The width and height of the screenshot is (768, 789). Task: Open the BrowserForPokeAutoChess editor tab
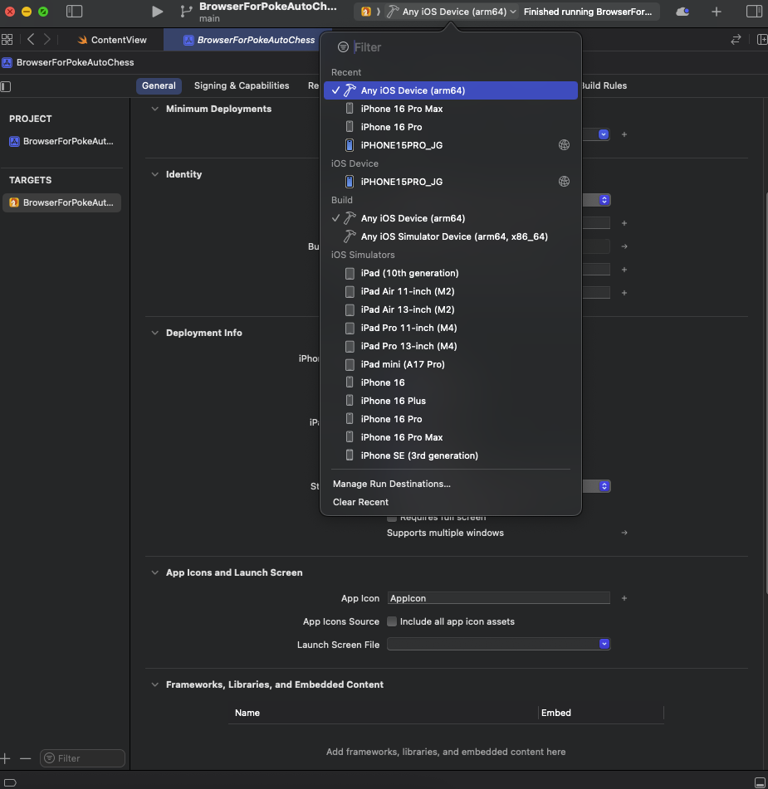(249, 40)
